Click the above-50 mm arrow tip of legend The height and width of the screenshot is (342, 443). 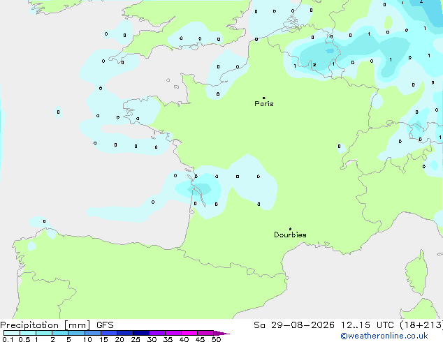tap(221, 333)
